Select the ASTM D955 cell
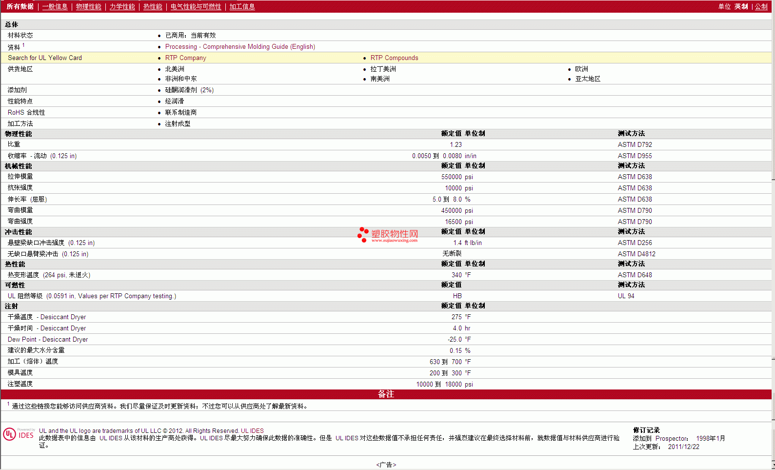 point(635,156)
